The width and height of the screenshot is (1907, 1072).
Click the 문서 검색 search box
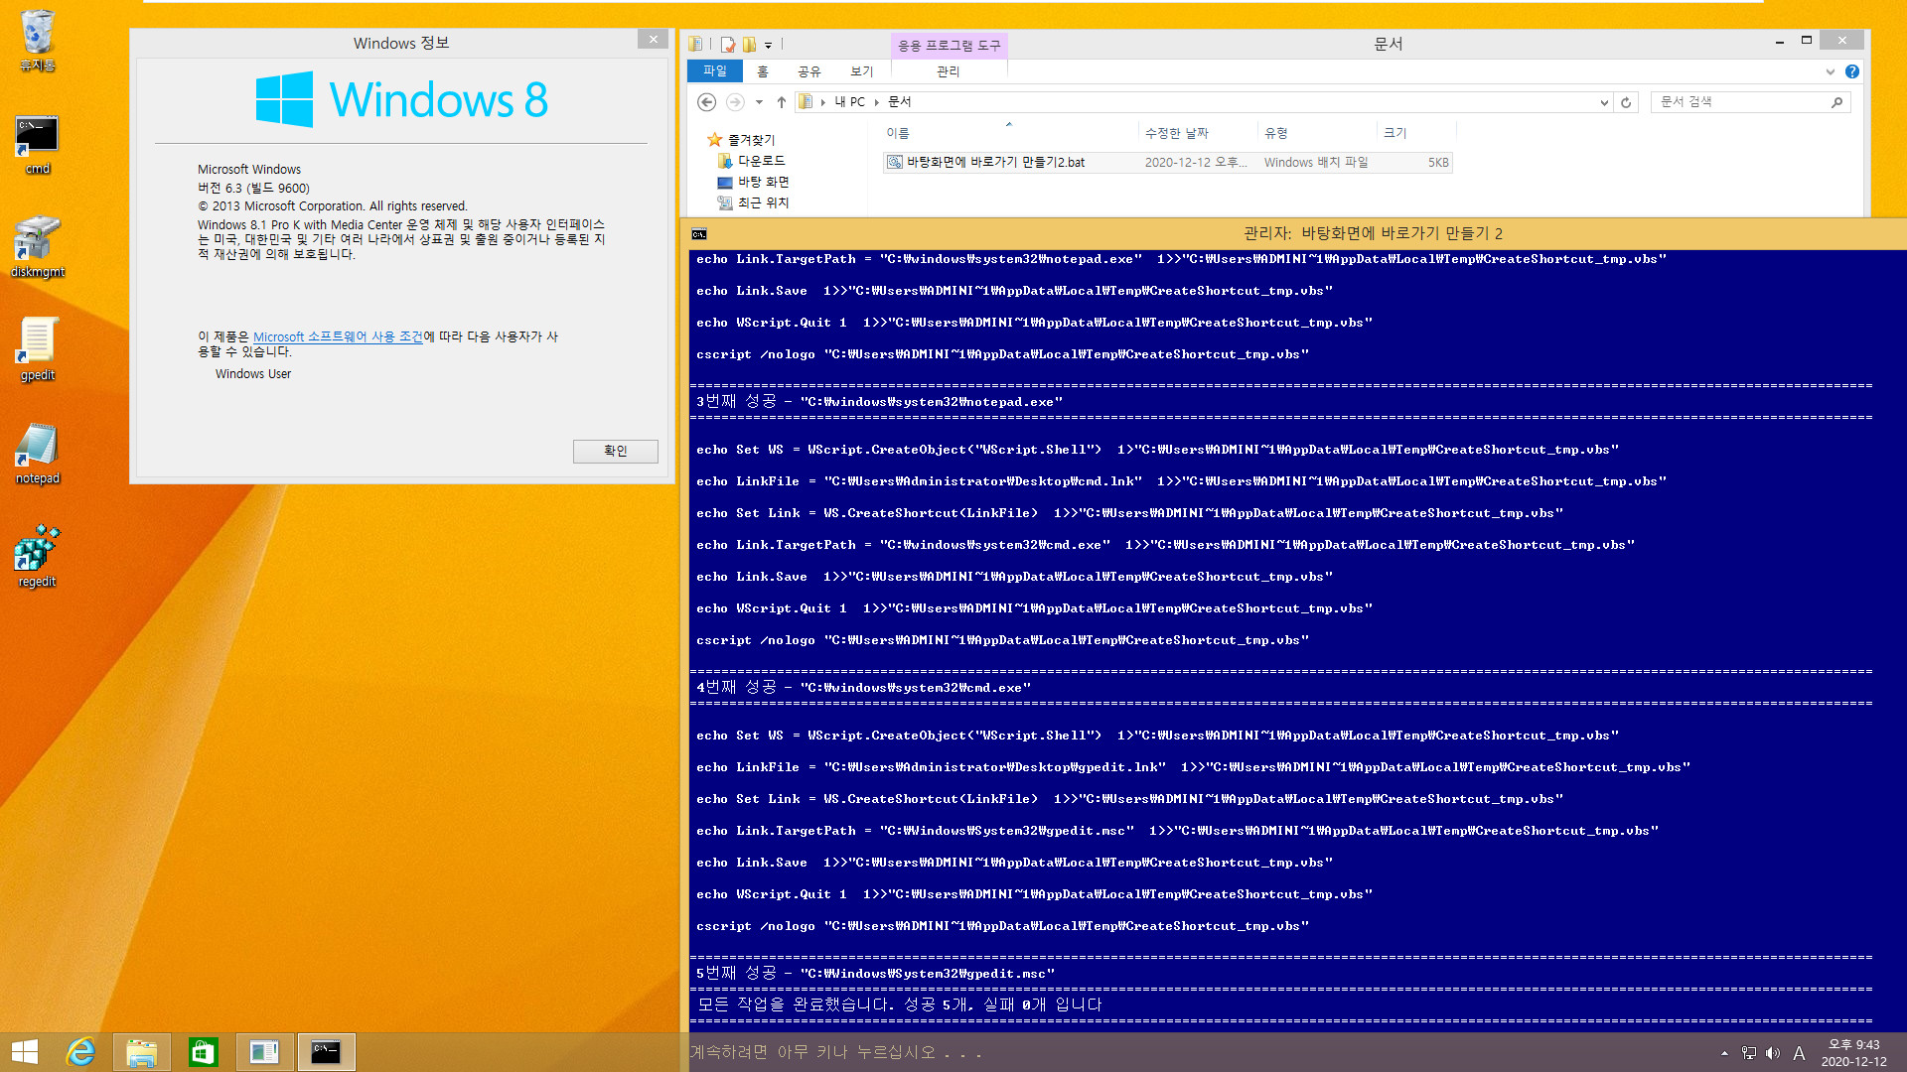[1740, 102]
